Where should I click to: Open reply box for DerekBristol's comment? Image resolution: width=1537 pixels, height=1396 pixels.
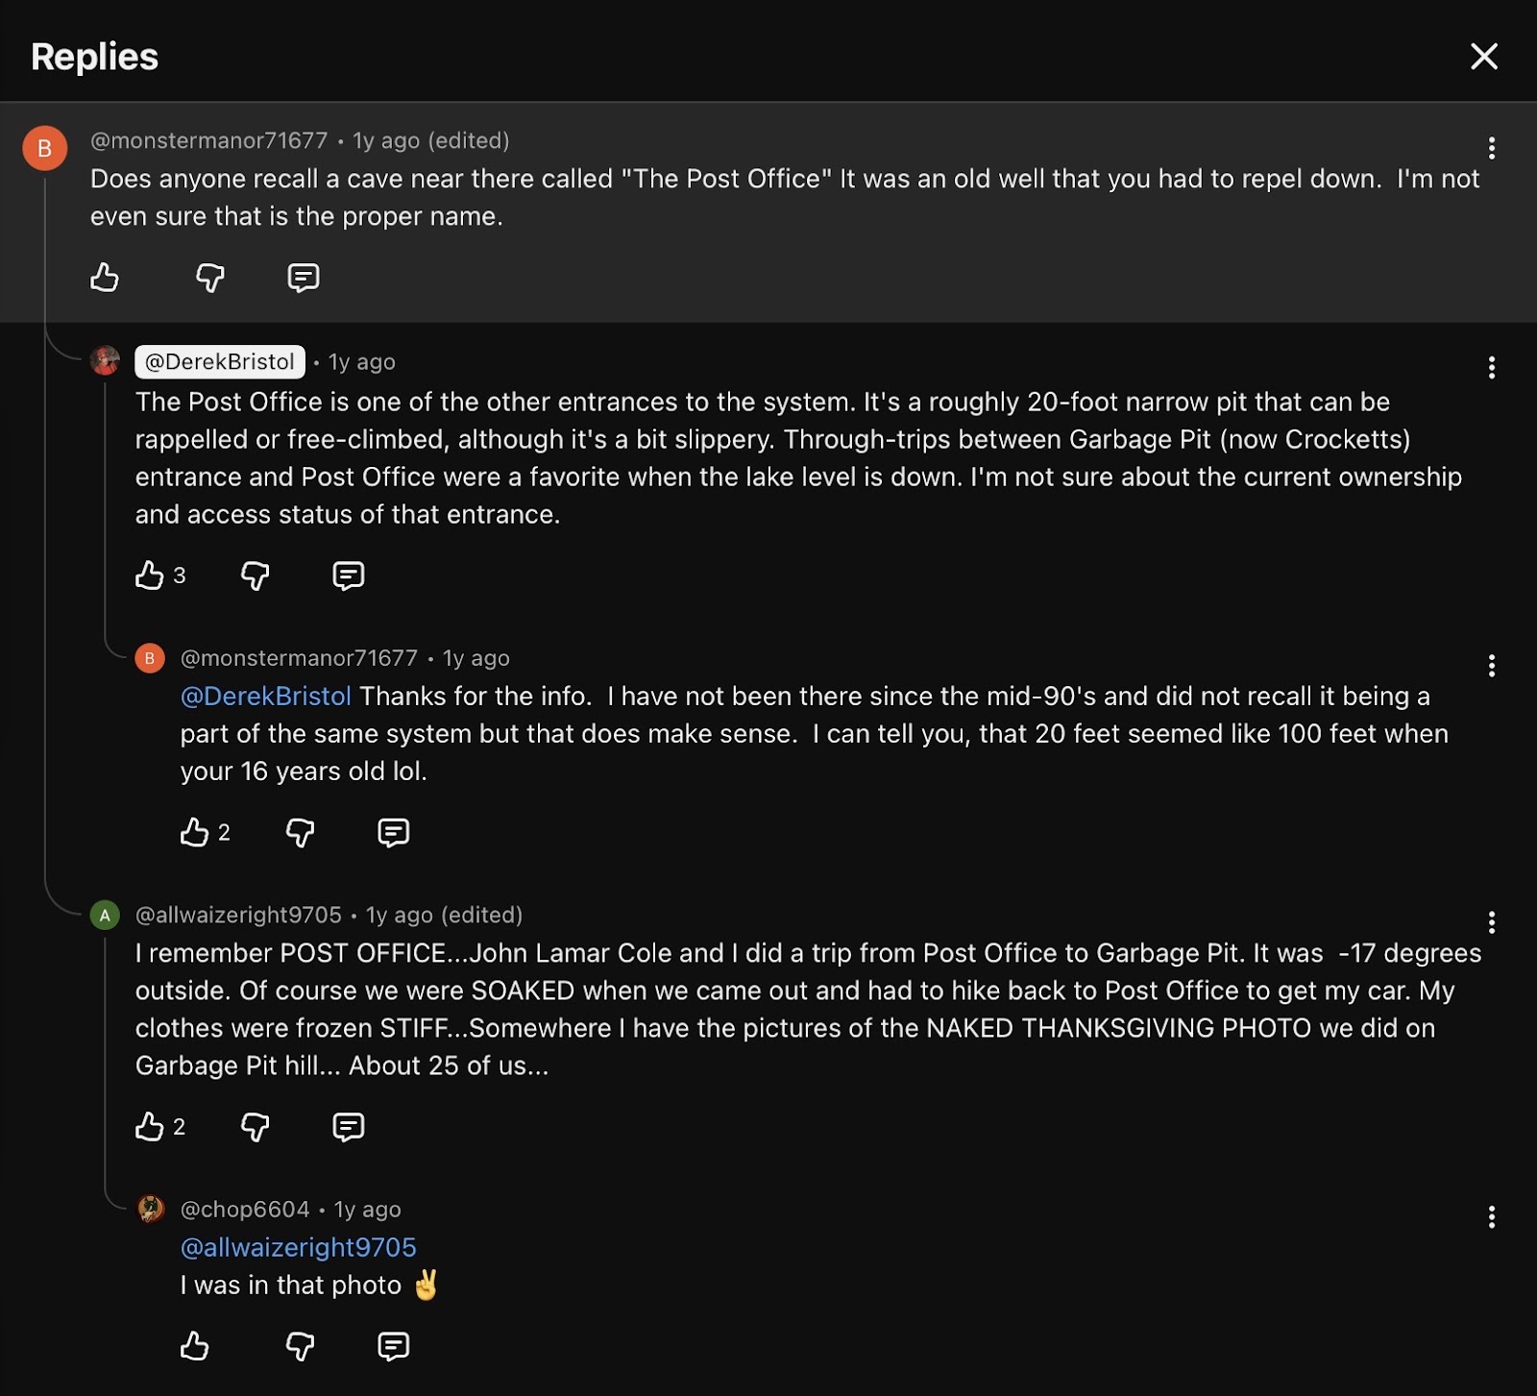point(348,576)
